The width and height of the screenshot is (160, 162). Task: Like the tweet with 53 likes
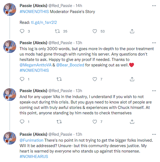coord(95,31)
